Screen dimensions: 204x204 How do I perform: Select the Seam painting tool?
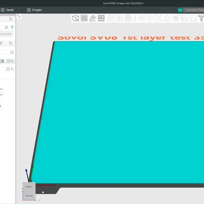point(193,18)
